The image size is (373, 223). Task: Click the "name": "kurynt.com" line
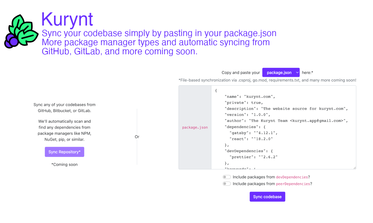tap(250, 97)
